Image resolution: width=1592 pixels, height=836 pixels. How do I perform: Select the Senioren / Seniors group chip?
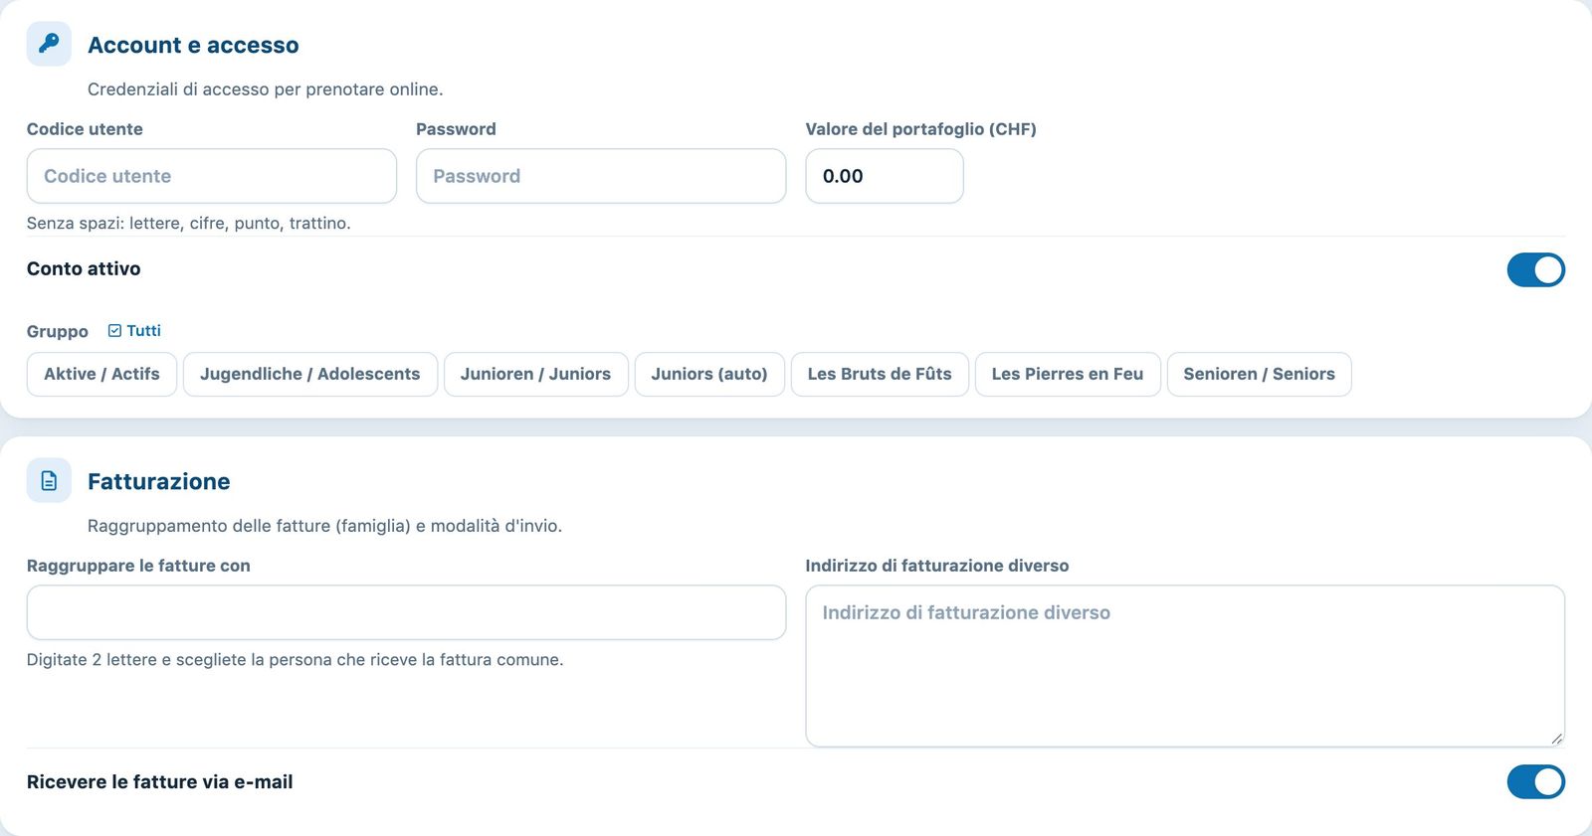pos(1259,374)
